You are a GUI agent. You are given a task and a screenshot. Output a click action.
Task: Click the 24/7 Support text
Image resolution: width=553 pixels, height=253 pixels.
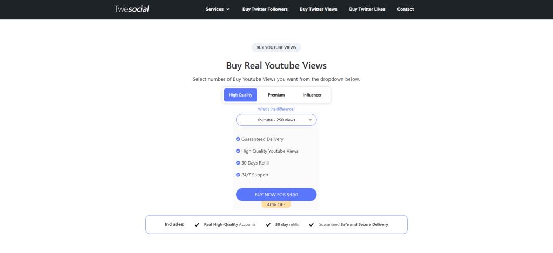(x=255, y=175)
